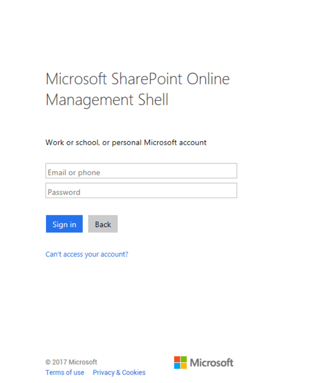Image resolution: width=309 pixels, height=383 pixels.
Task: Click the Work or school account text
Action: 126,142
